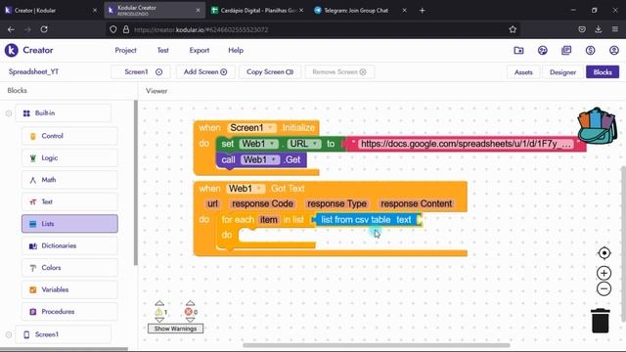
Task: Go to the previous error arrow
Action: coord(191,303)
